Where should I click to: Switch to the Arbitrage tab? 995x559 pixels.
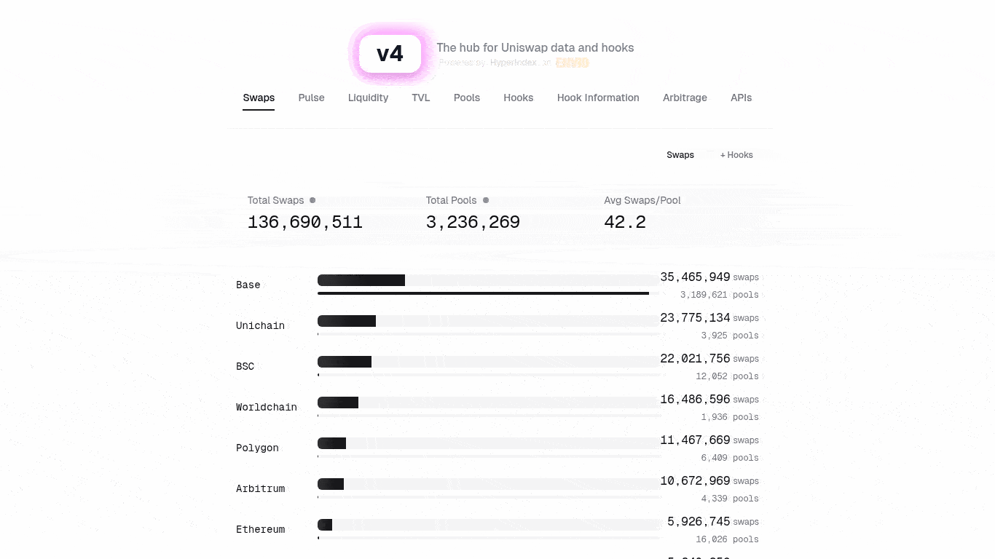tap(685, 98)
